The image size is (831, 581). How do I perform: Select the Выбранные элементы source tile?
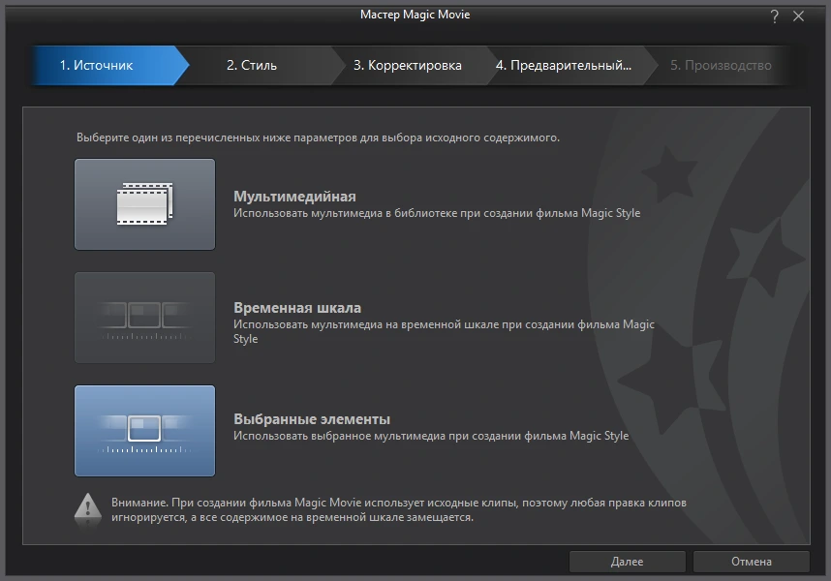pyautogui.click(x=144, y=431)
